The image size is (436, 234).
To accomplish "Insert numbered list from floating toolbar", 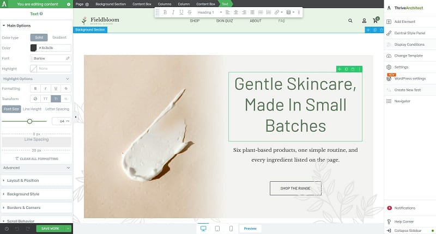I will (x=268, y=12).
